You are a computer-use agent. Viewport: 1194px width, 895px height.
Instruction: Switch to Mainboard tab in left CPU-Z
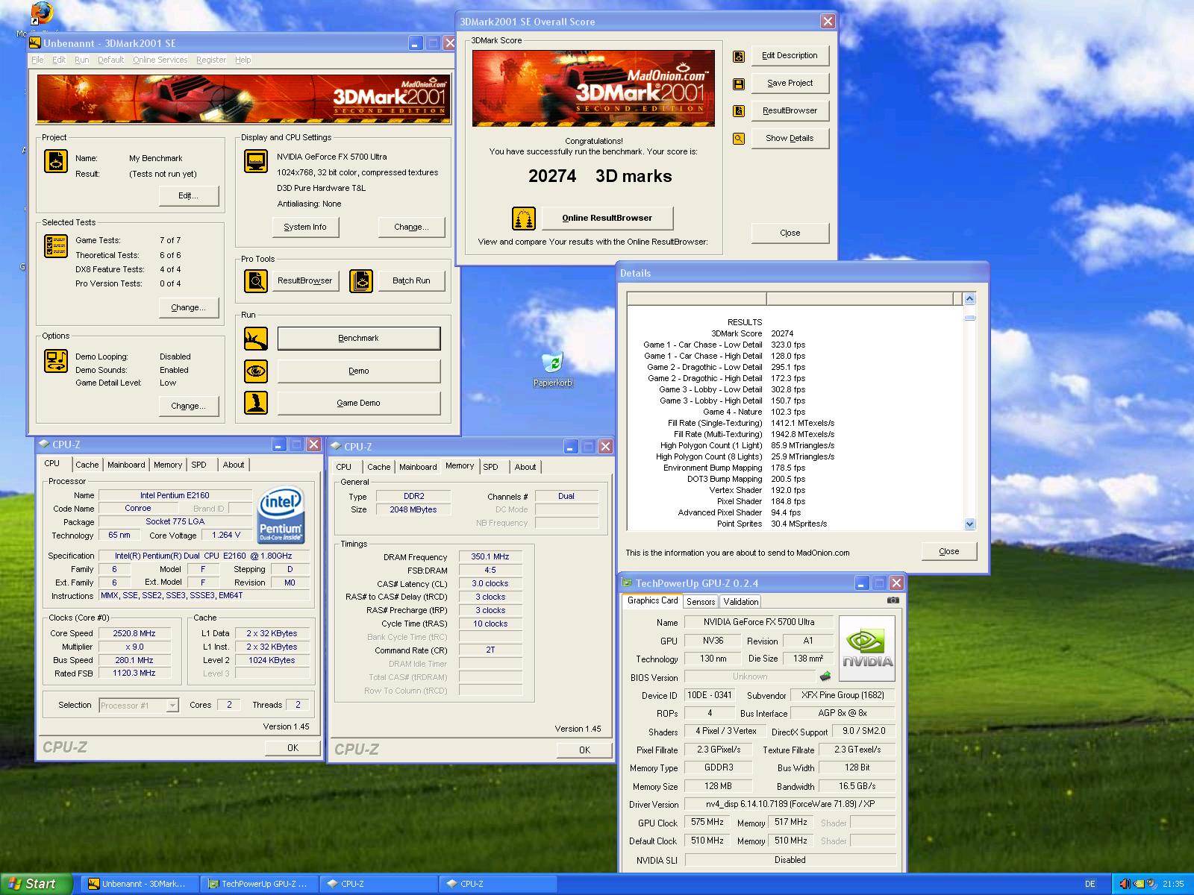pos(126,465)
